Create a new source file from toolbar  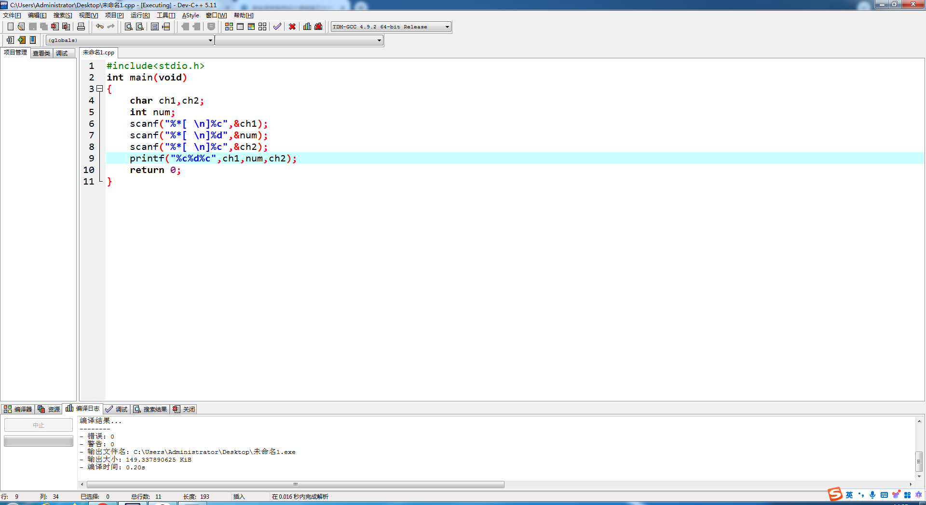coord(10,27)
